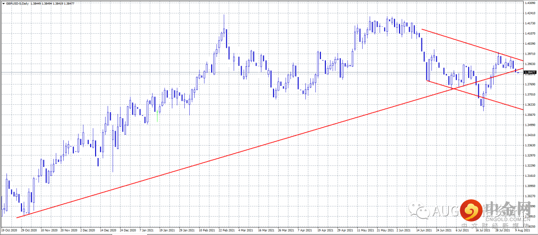Click the 10 Nov 2020 date label
Viewport: 538px width, 235px height.
pyautogui.click(x=48, y=230)
